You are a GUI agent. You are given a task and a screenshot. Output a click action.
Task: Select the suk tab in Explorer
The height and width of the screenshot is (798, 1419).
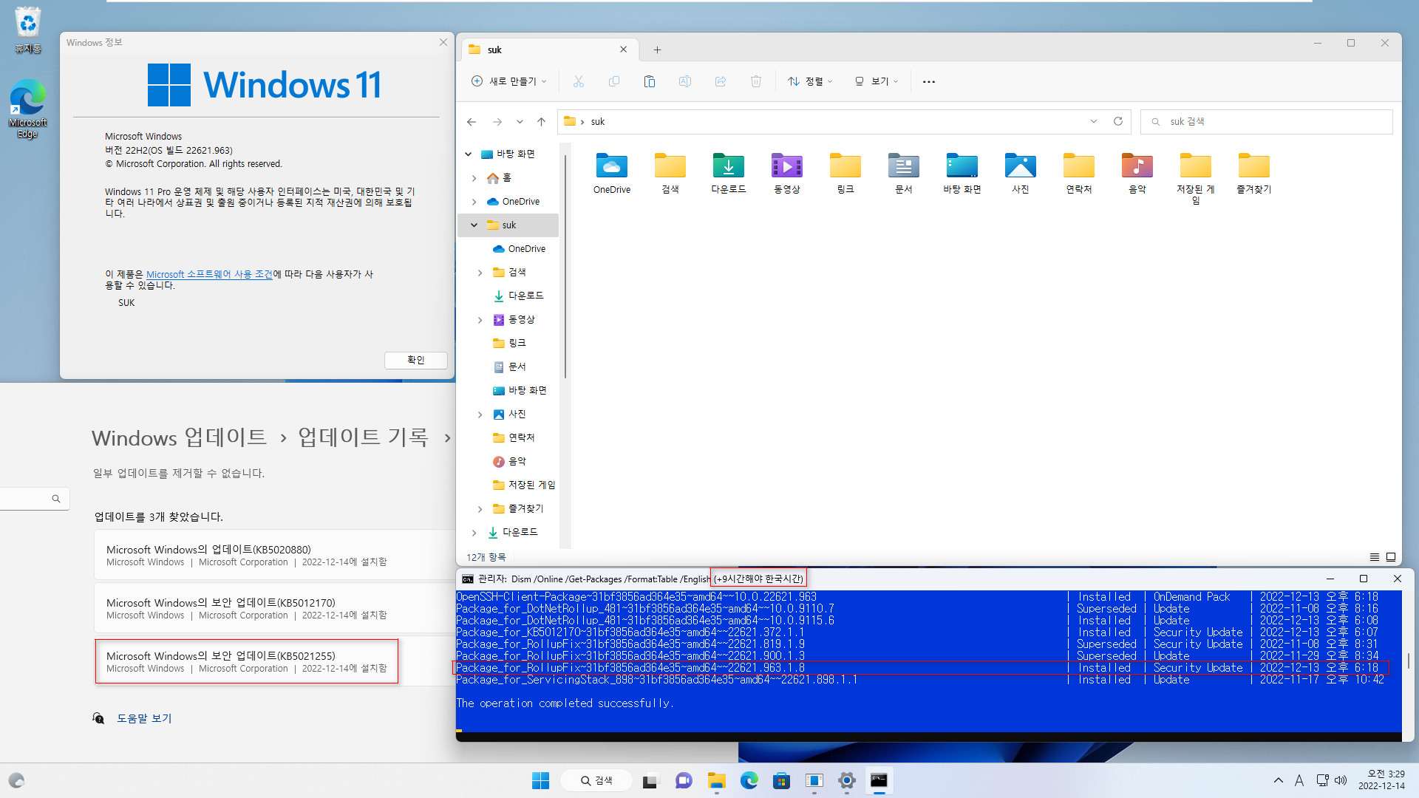pyautogui.click(x=548, y=50)
